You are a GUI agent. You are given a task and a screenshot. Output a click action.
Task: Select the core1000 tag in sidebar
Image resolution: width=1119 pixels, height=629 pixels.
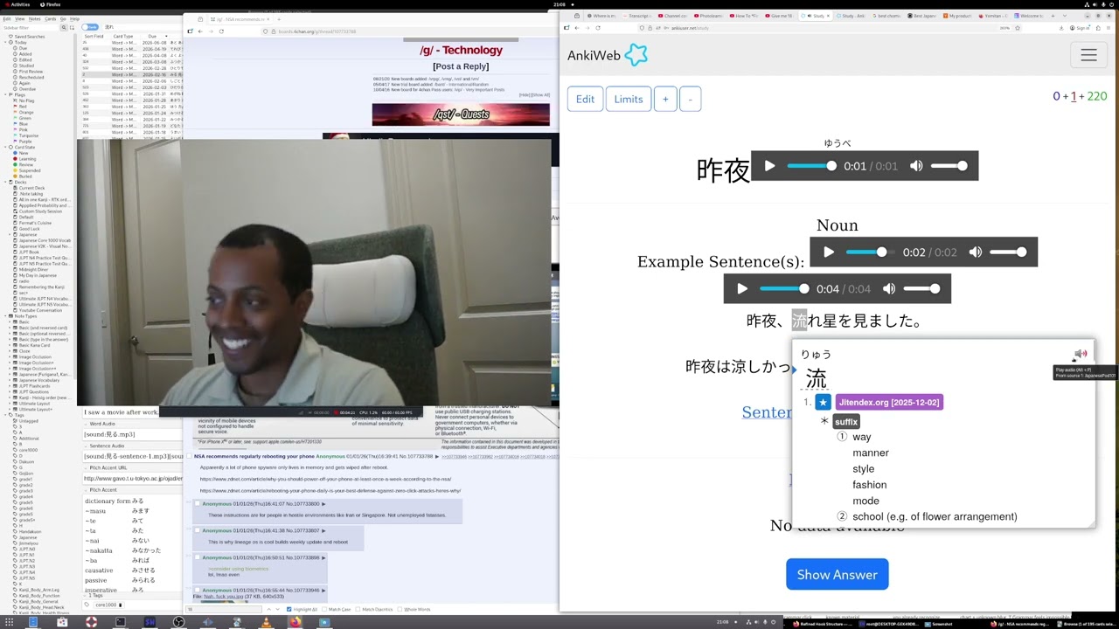[x=28, y=450]
